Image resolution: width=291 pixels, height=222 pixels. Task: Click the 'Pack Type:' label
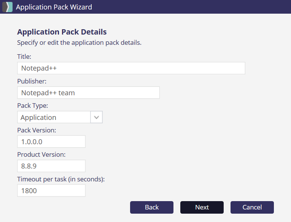(32, 105)
